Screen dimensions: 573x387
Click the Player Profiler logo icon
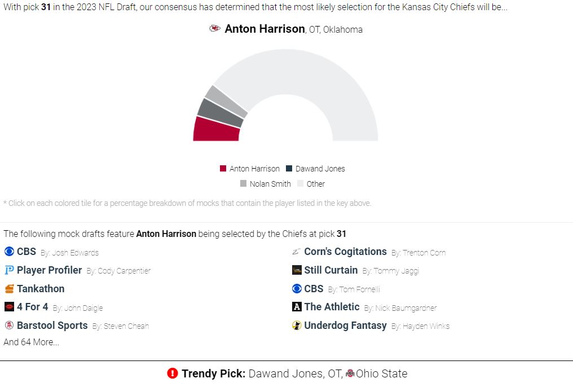click(x=9, y=270)
